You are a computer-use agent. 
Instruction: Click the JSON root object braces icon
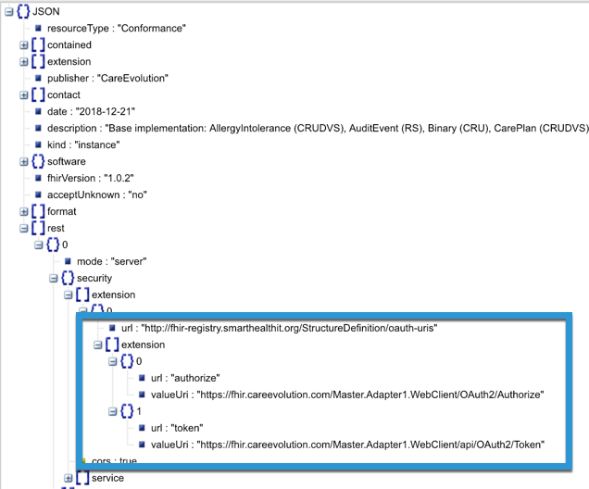(23, 11)
